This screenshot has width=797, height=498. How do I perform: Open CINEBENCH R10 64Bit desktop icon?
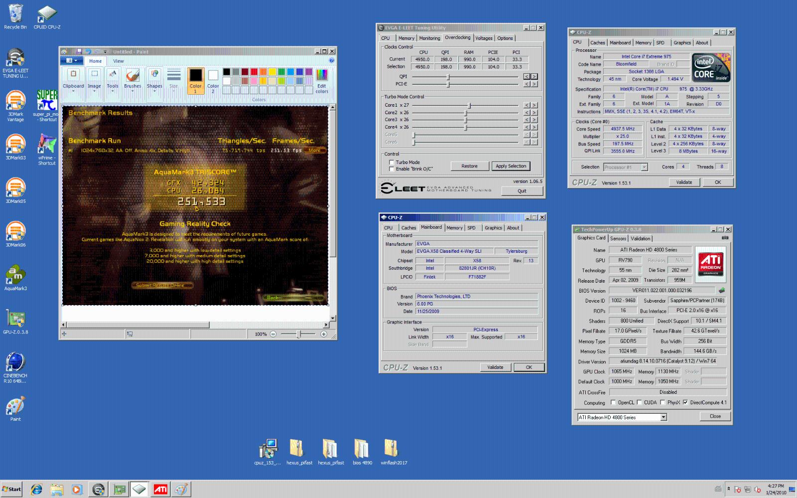pyautogui.click(x=15, y=367)
